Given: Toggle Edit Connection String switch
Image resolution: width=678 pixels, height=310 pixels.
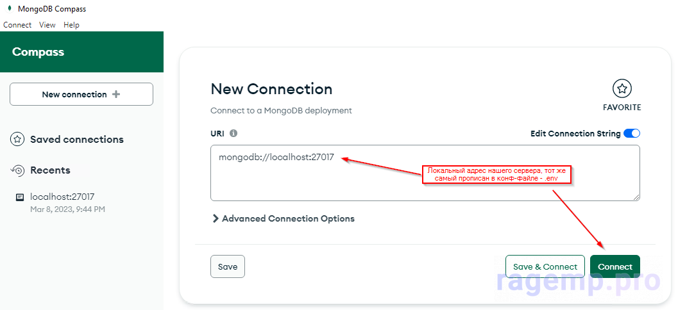Looking at the screenshot, I should (x=632, y=133).
